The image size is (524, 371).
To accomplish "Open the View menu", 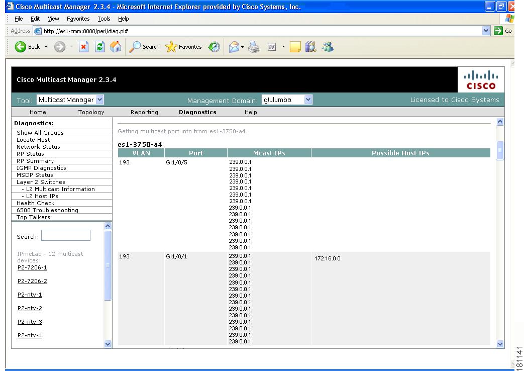I will [x=53, y=19].
